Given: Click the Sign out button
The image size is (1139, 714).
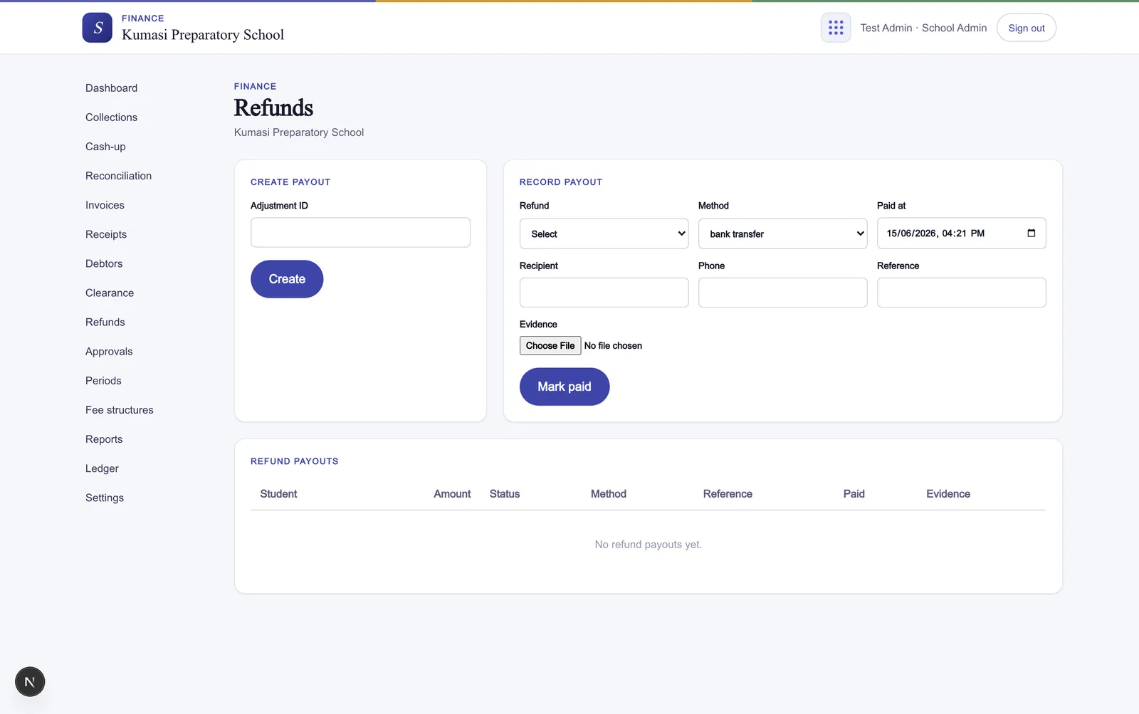Looking at the screenshot, I should click(x=1027, y=28).
